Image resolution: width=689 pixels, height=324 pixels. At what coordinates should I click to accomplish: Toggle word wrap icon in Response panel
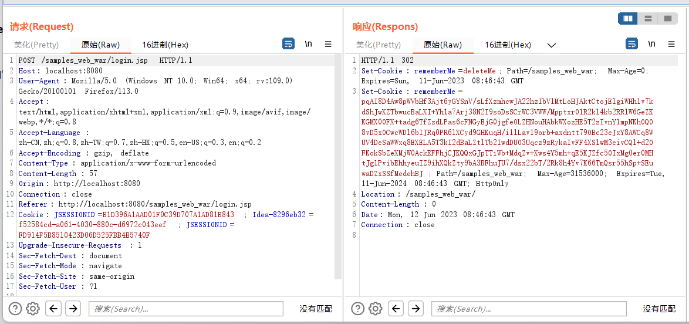tap(631, 44)
